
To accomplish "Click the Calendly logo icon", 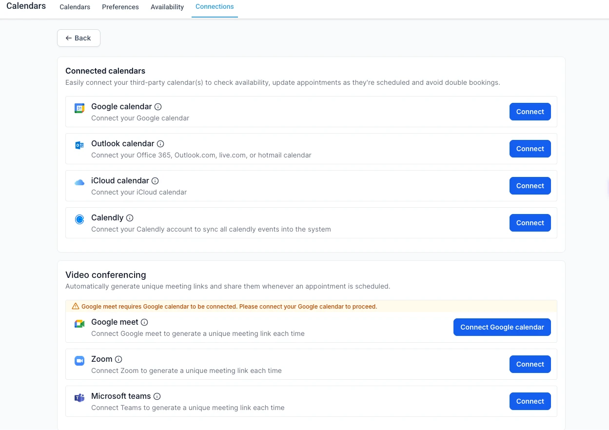I will tap(79, 219).
